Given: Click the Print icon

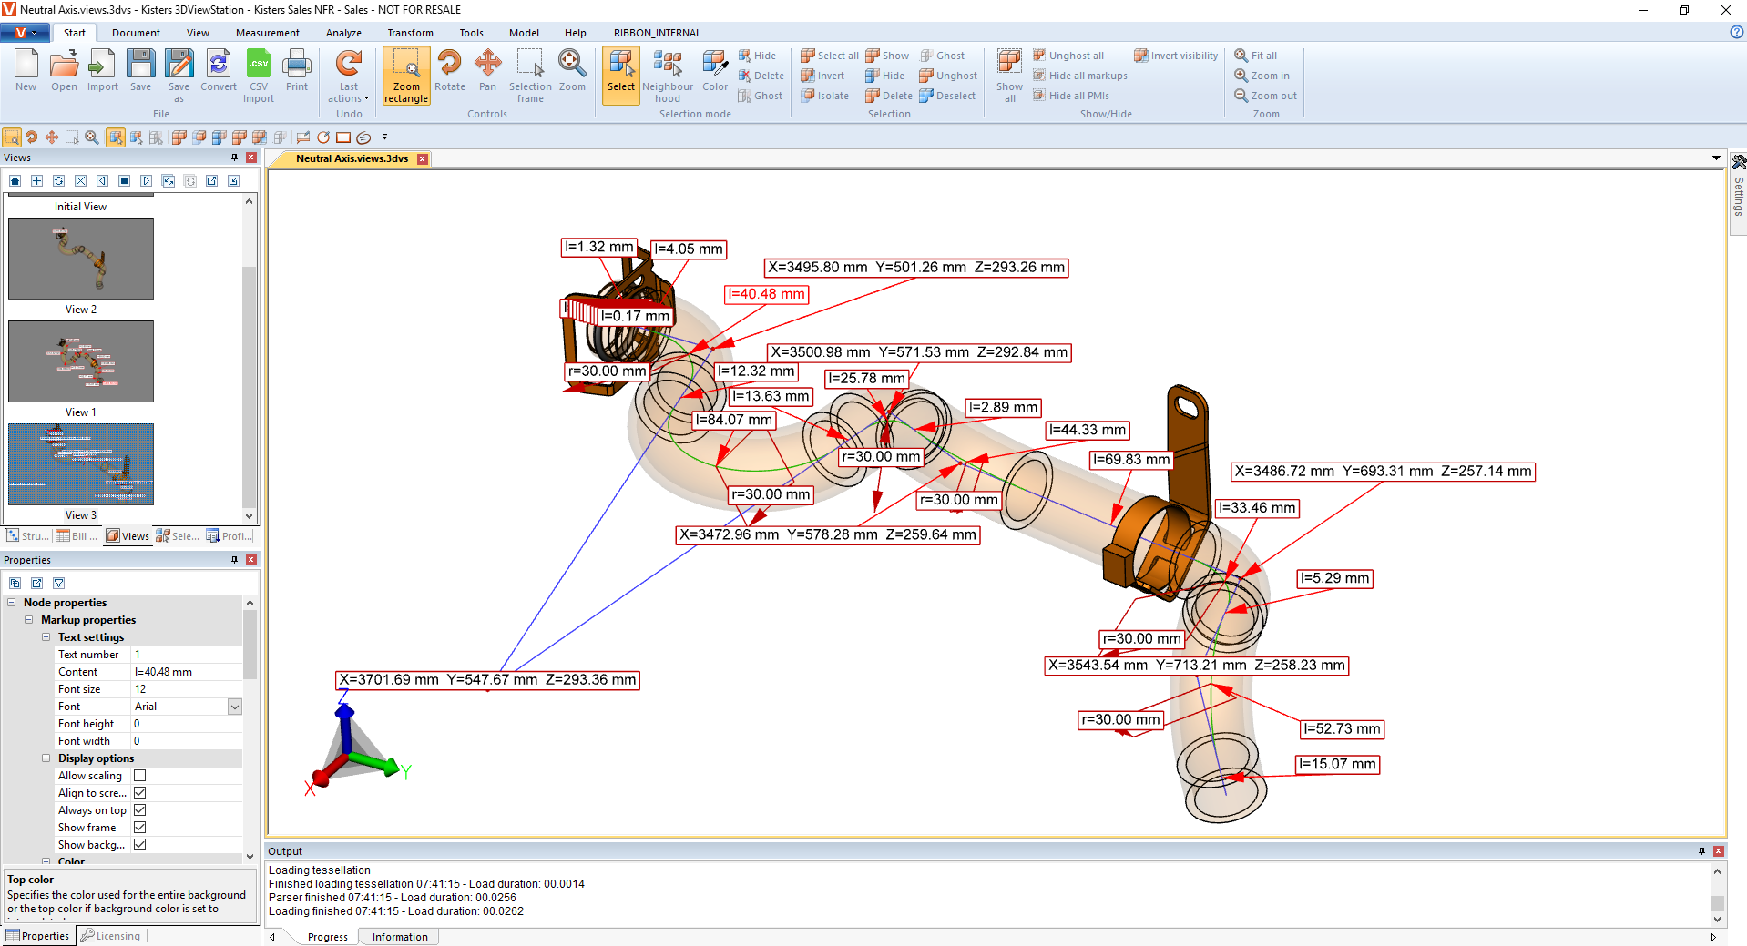Looking at the screenshot, I should point(297,71).
